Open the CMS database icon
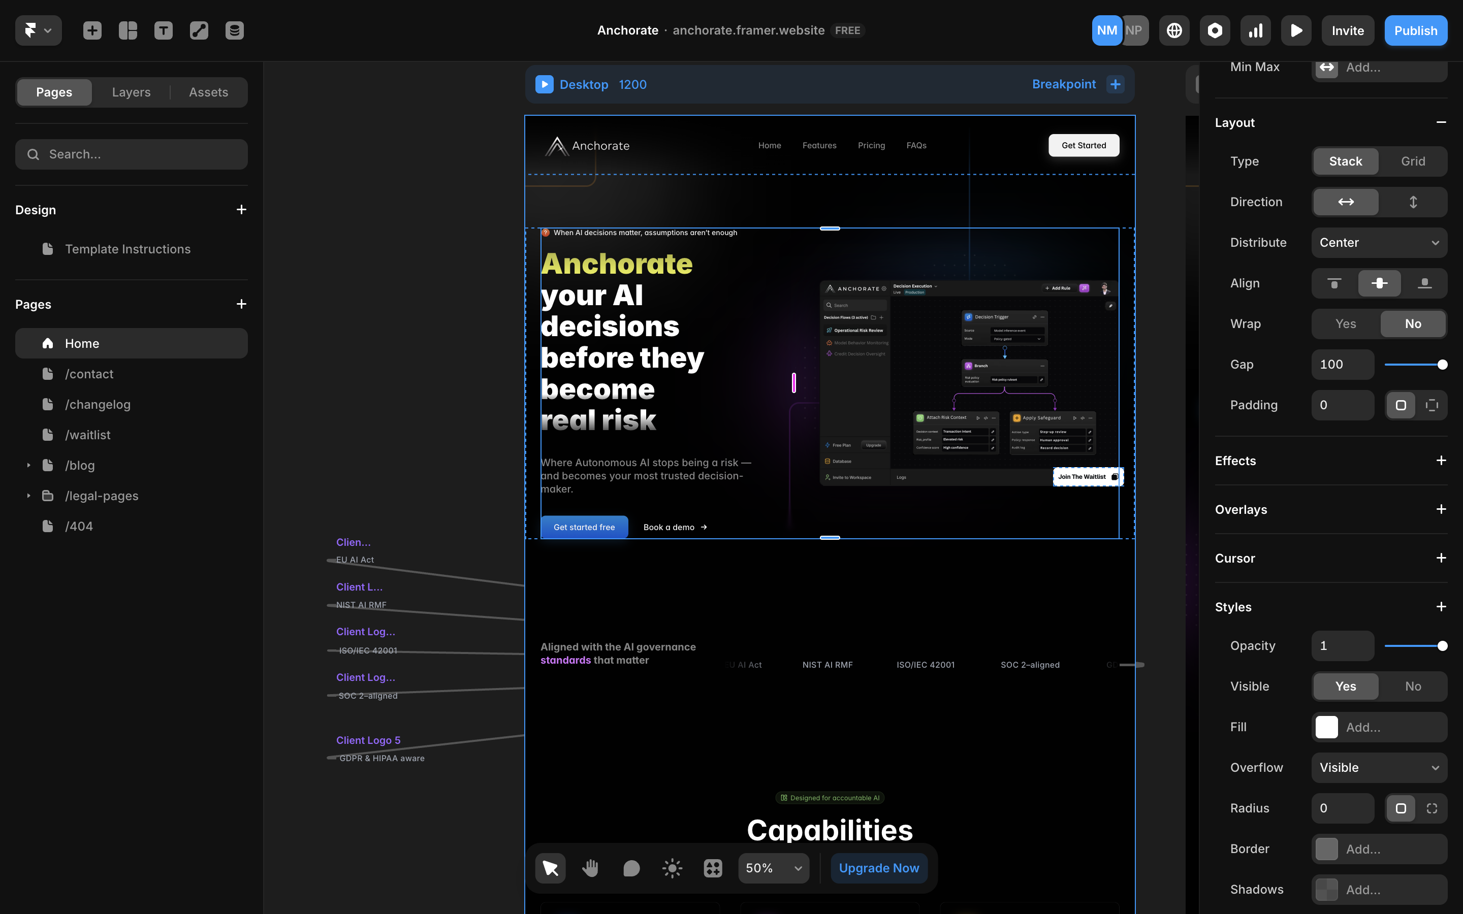Image resolution: width=1463 pixels, height=914 pixels. (x=235, y=30)
